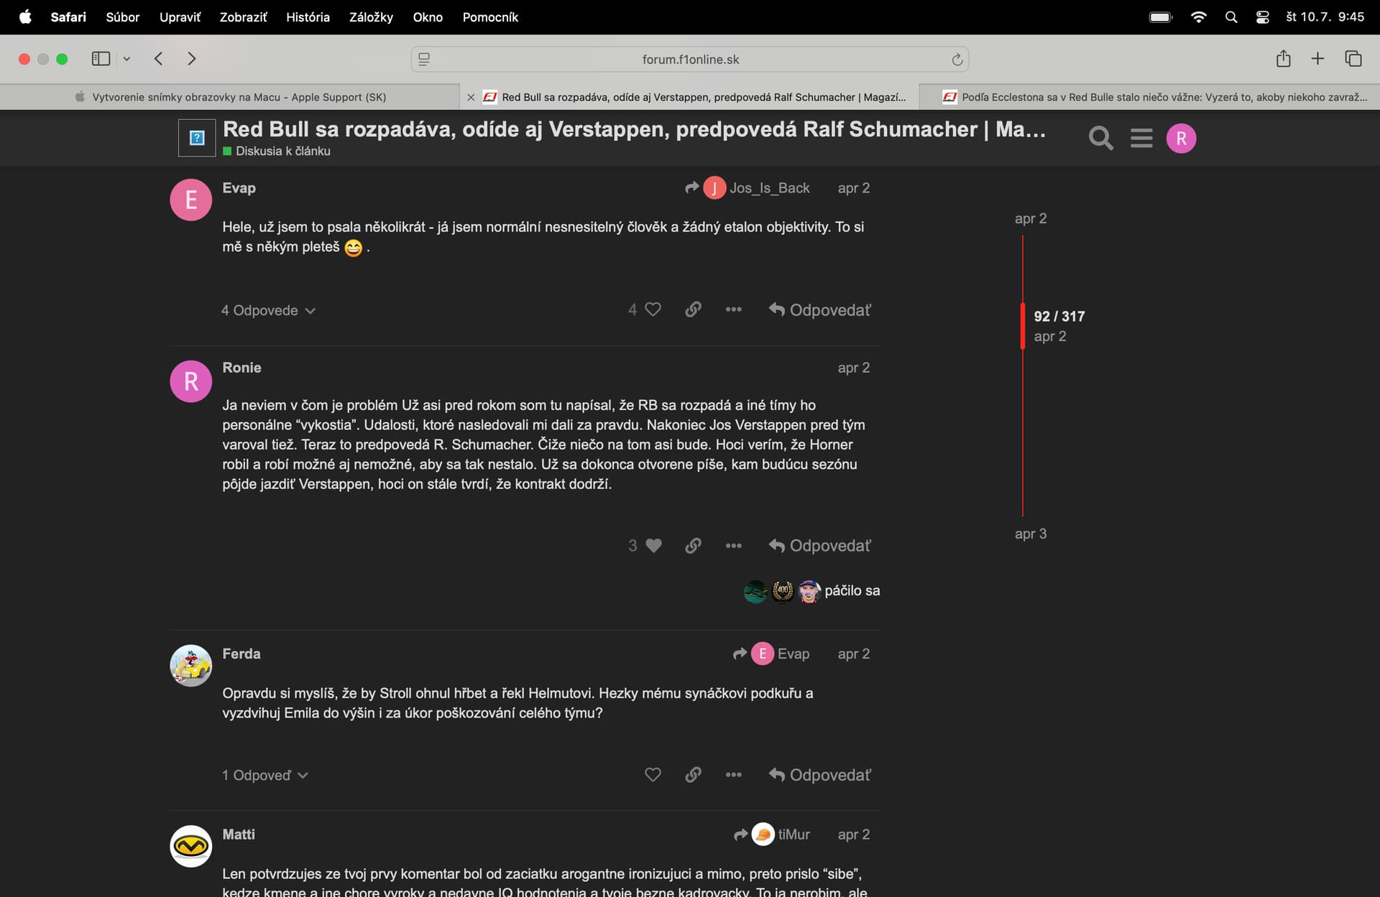The width and height of the screenshot is (1380, 897).
Task: Open the Wi-Fi status menu
Action: [x=1198, y=17]
